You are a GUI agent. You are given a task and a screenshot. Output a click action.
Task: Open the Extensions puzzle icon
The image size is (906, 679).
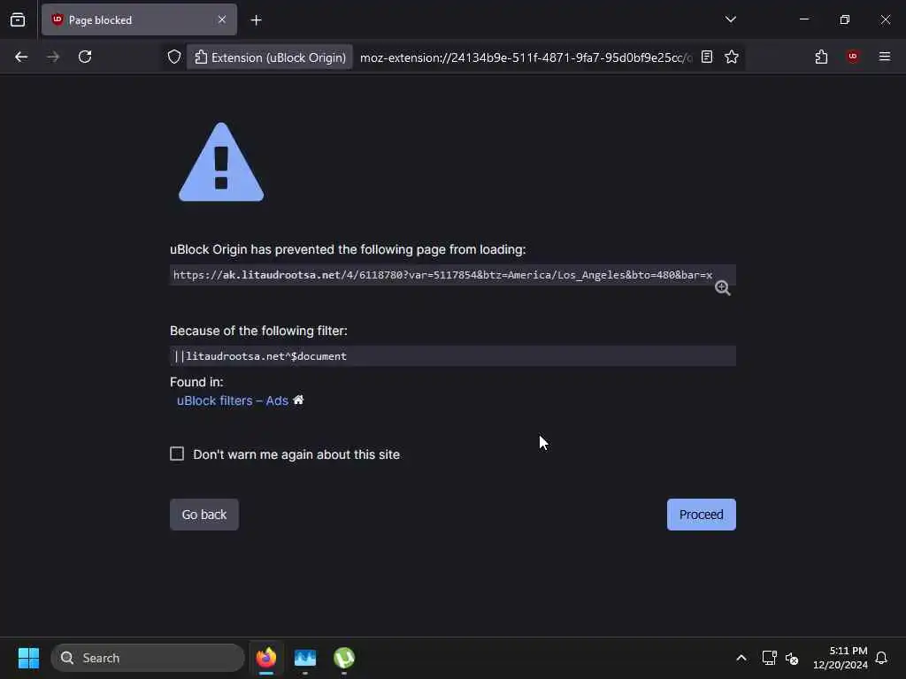pos(821,57)
